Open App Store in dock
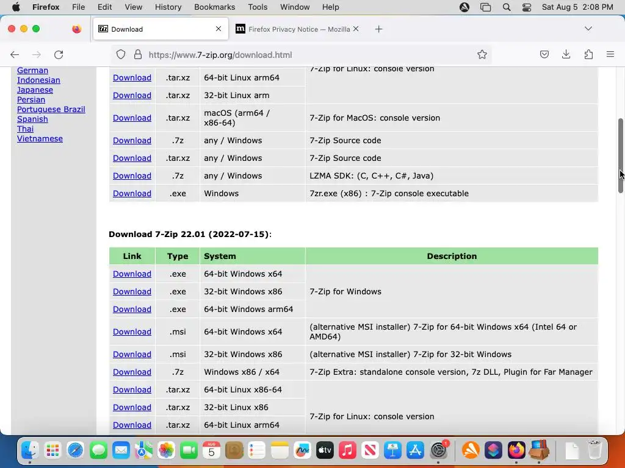625x468 pixels. (415, 450)
